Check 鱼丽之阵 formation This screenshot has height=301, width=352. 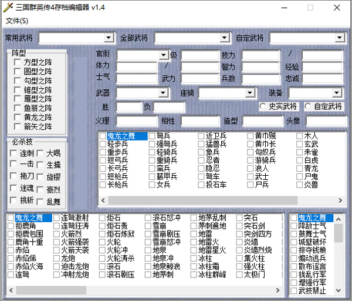click(18, 108)
